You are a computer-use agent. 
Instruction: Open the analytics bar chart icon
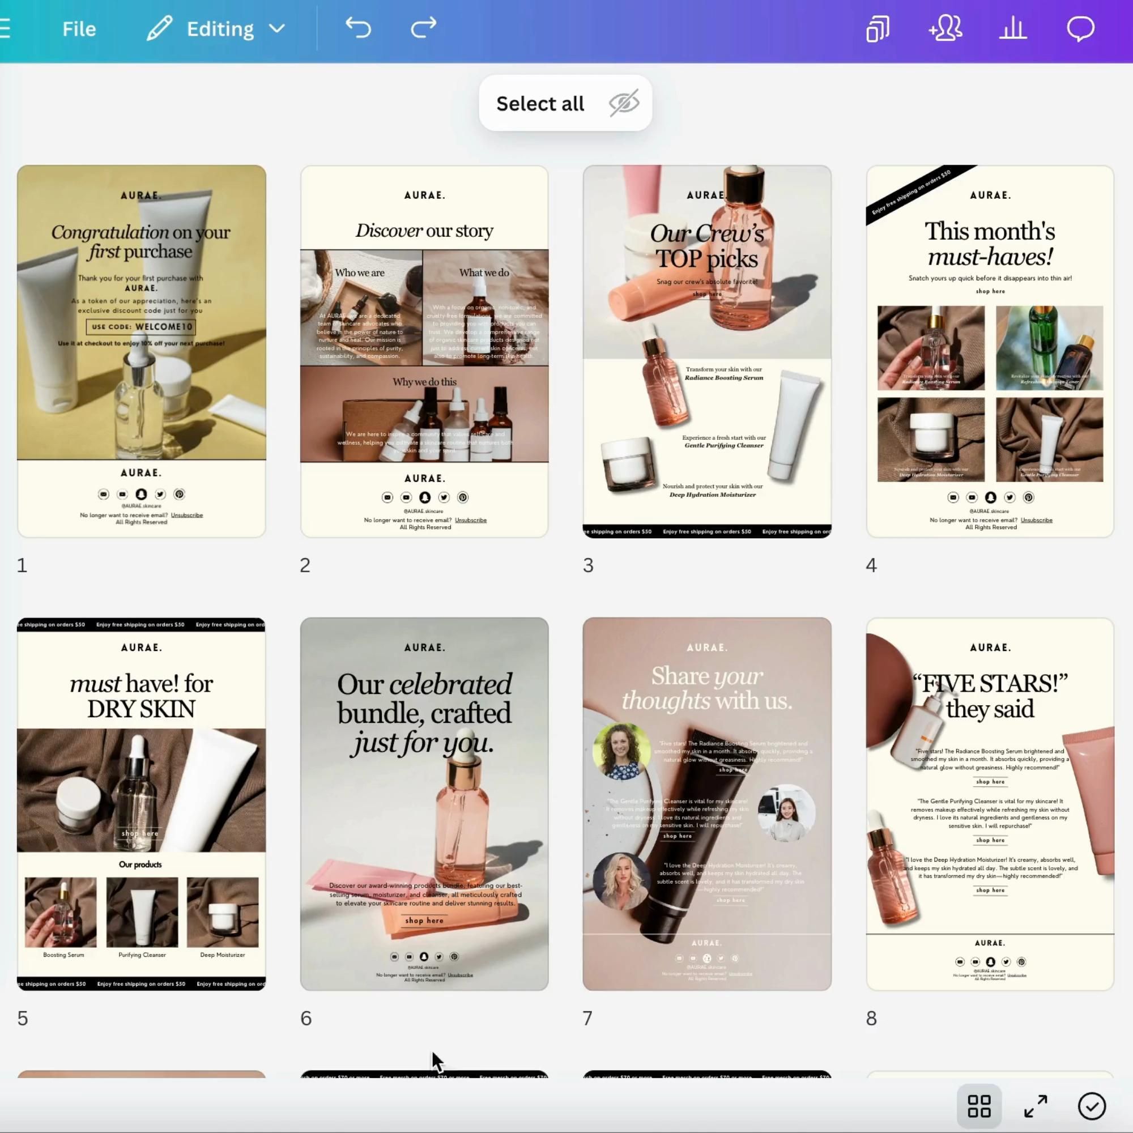1013,28
